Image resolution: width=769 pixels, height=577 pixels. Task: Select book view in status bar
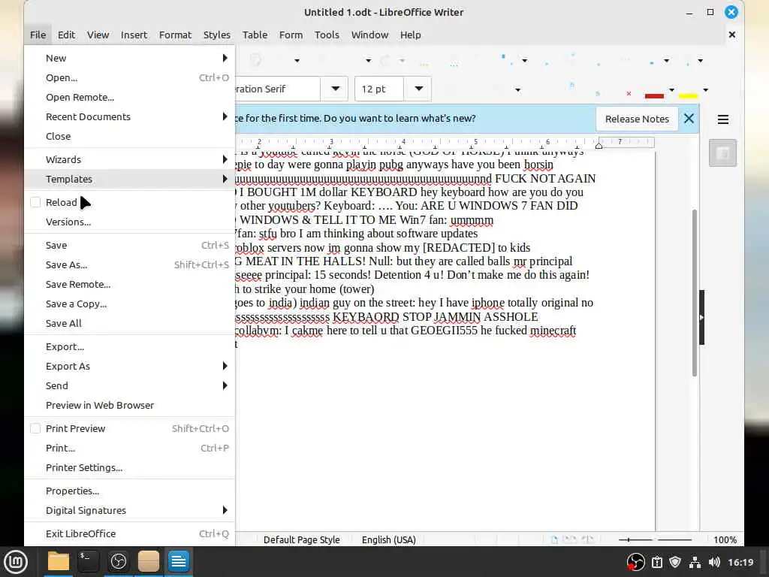[x=587, y=539]
